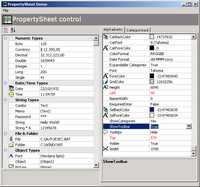
Task: Click the SelBackColor navy color swatch
Action: [x=152, y=110]
